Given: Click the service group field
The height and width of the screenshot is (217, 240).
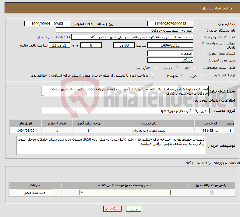Looking at the screenshot, I should (x=126, y=110).
